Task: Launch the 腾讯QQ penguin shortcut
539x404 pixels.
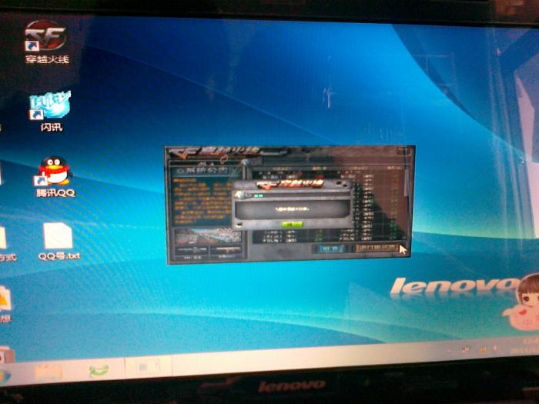Action: 55,176
